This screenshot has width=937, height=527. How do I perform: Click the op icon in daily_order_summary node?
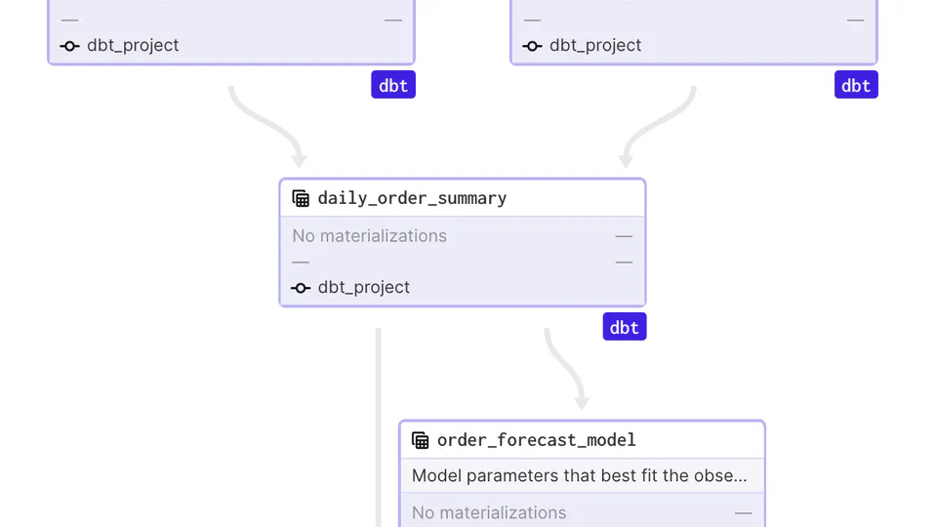[301, 288]
